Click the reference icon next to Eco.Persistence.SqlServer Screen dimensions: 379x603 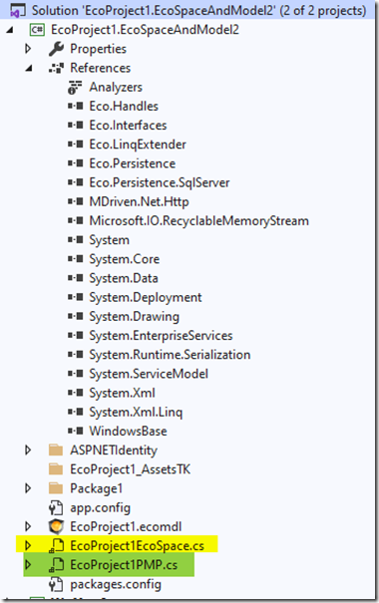pos(76,182)
